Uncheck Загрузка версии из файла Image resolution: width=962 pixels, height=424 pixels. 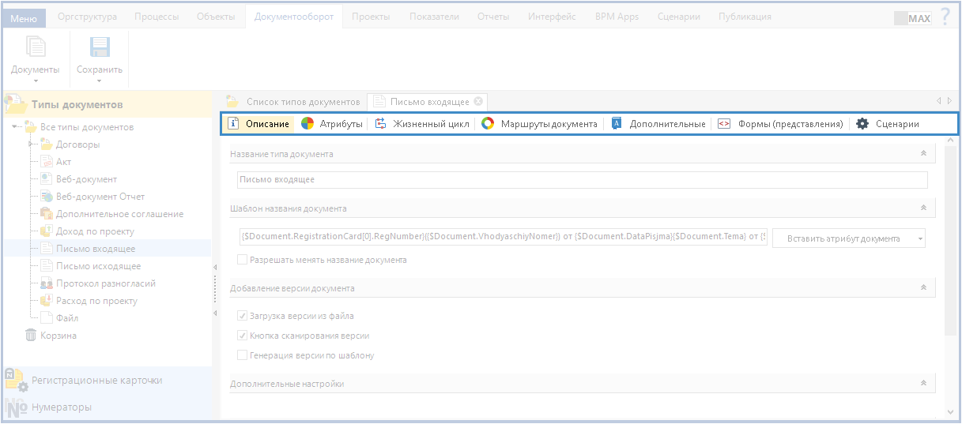click(x=243, y=316)
